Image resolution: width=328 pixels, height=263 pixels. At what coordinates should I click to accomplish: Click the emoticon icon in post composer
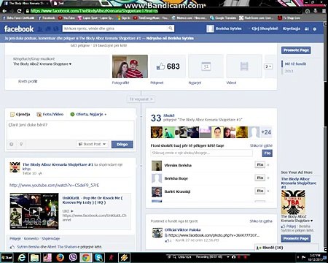point(12,144)
